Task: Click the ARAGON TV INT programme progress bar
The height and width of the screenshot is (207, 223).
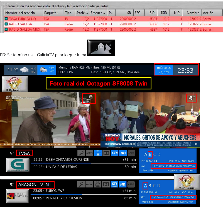Action: pos(84,194)
